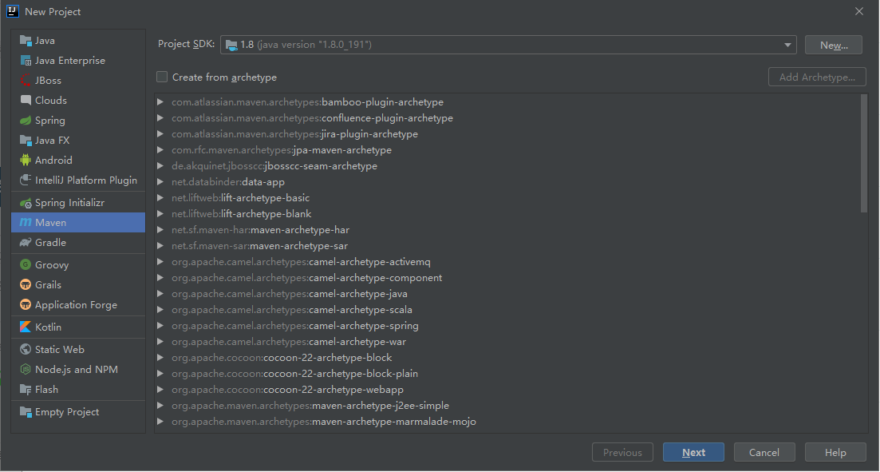
Task: Select cocoon-22-archetype-block row
Action: [508, 357]
